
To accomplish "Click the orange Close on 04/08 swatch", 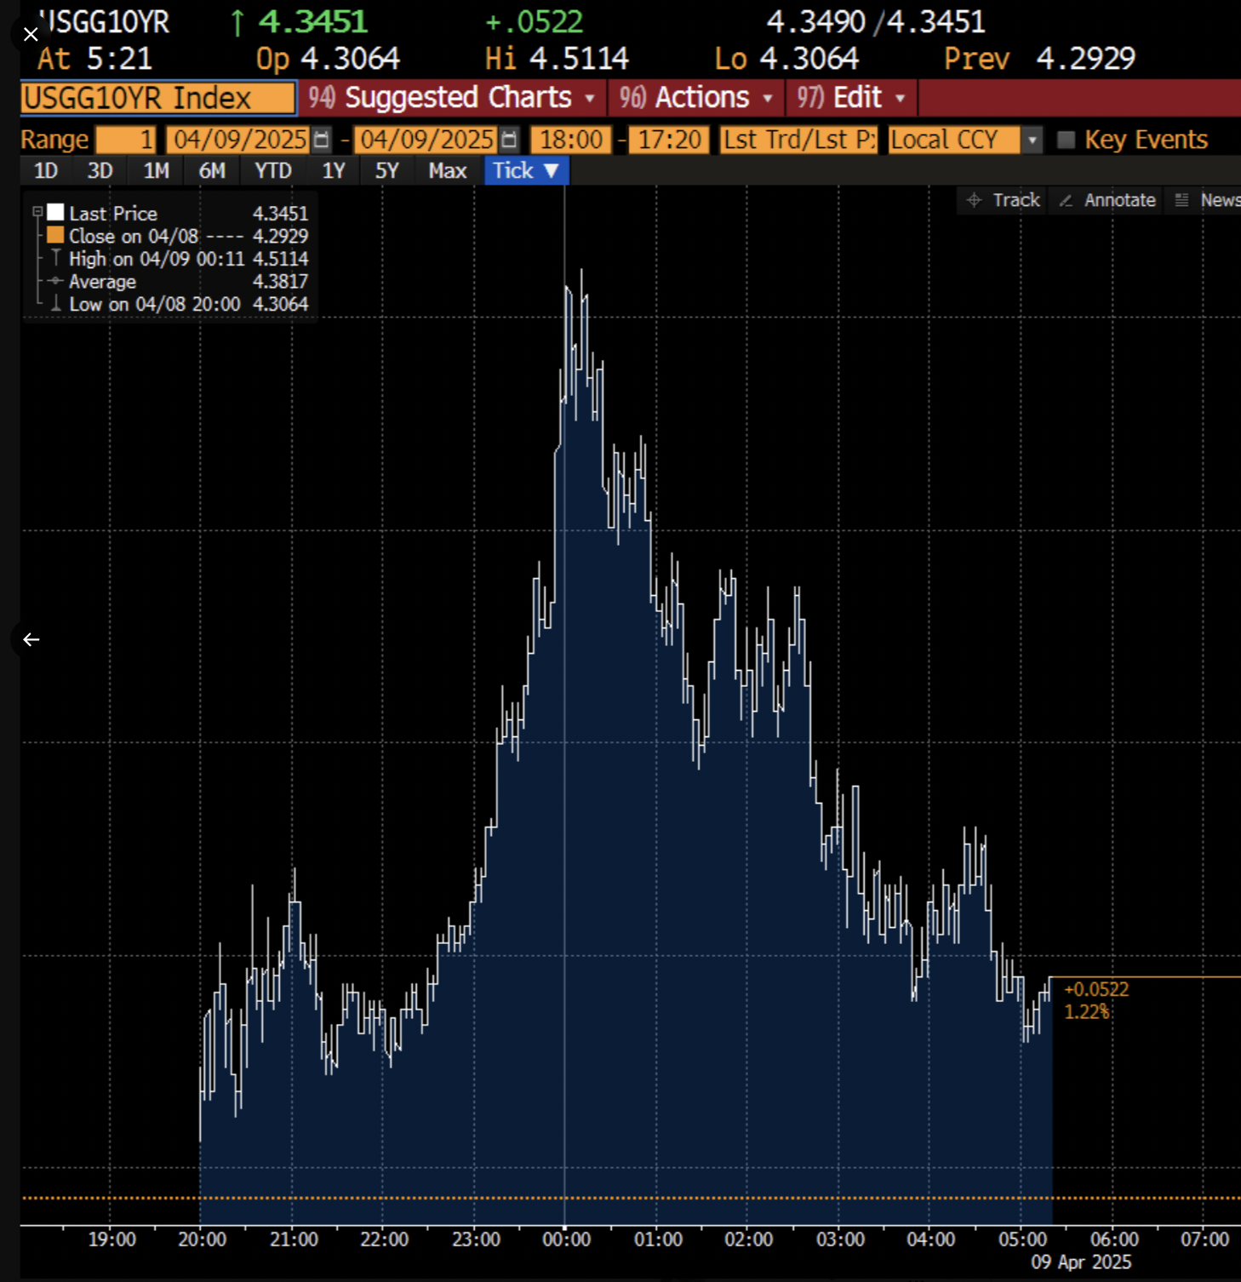I will click(x=56, y=235).
